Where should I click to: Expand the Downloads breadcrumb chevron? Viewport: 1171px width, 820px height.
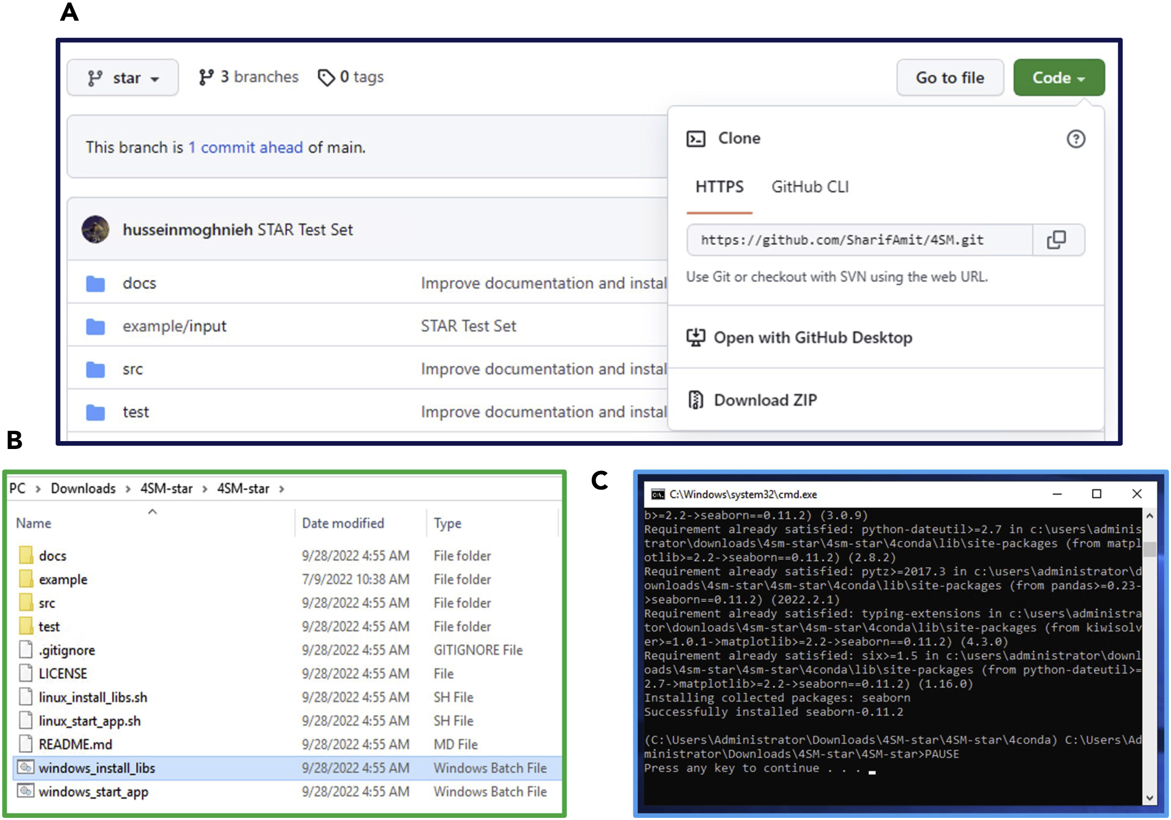pyautogui.click(x=128, y=489)
